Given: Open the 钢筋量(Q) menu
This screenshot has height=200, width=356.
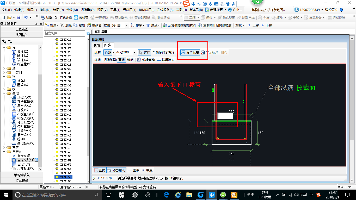Looking at the screenshot, I should 88,10.
